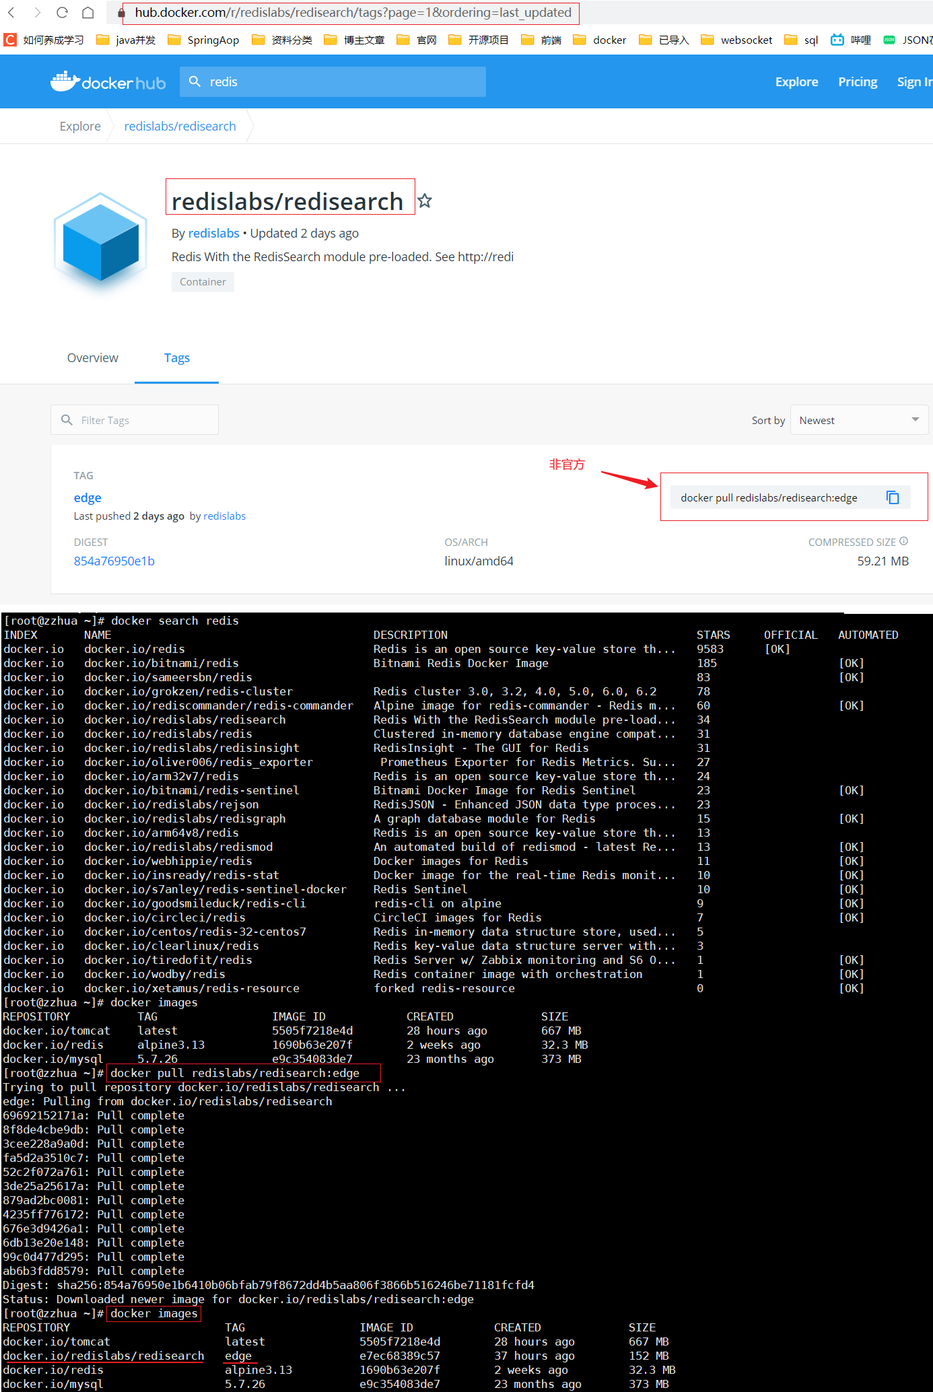This screenshot has width=933, height=1392.
Task: Open the 开源项目 bookmark folder
Action: pos(479,40)
